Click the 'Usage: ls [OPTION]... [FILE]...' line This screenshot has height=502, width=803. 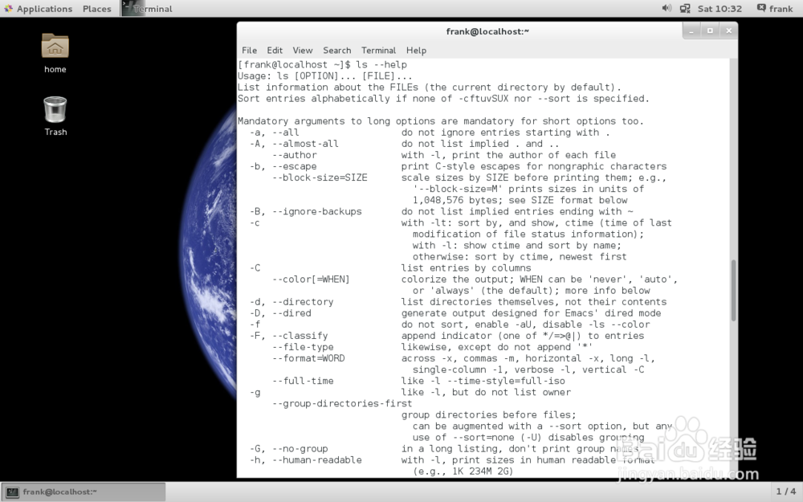pos(324,76)
